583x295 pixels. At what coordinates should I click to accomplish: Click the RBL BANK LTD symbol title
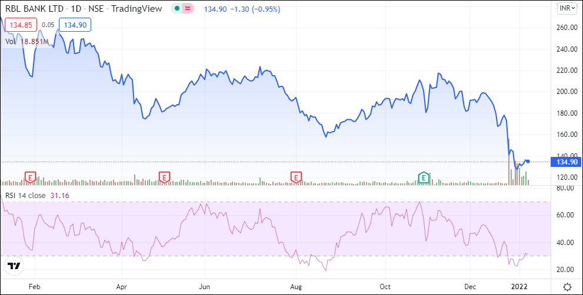36,9
